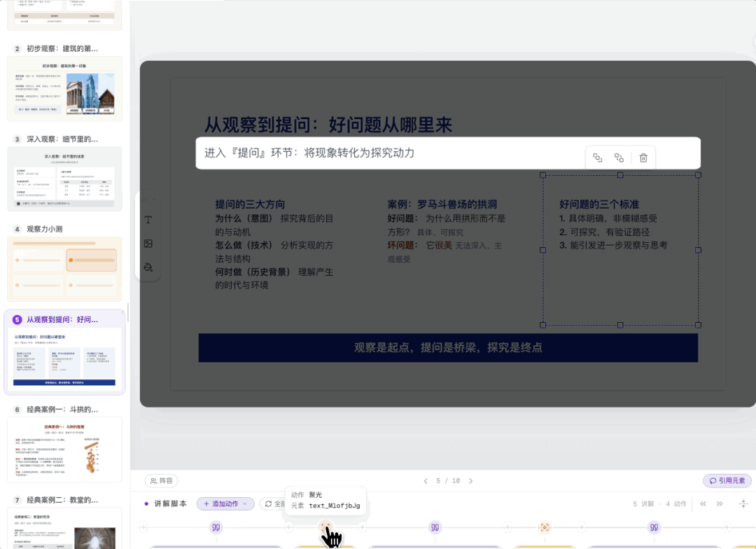
Task: Click the element id text_MlofjbJg in the tooltip
Action: coord(334,506)
